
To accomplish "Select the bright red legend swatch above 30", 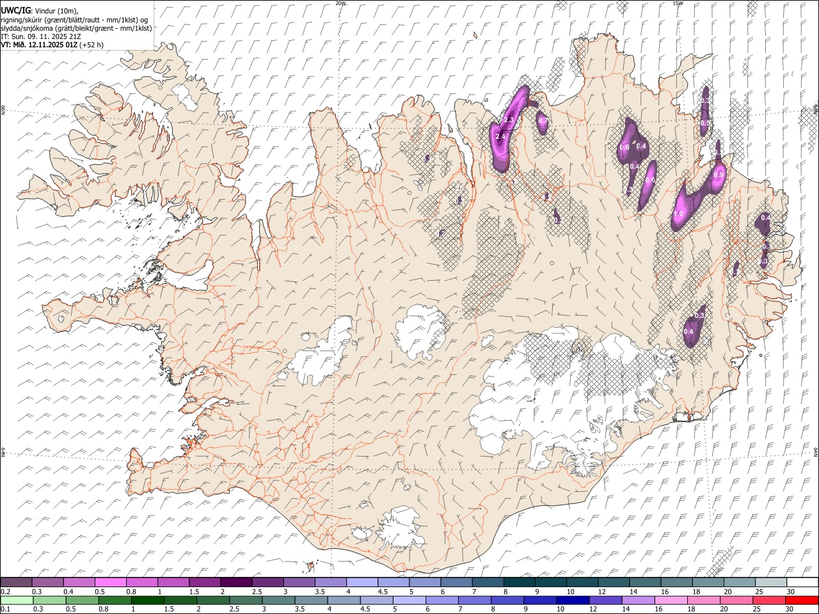I will coord(802,600).
